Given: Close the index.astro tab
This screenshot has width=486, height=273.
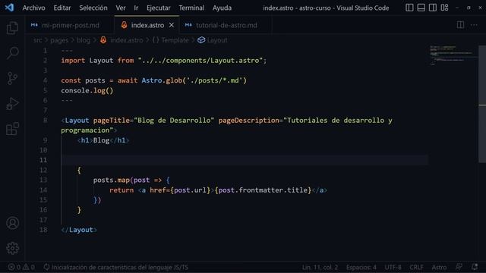Looking at the screenshot, I should [x=172, y=25].
